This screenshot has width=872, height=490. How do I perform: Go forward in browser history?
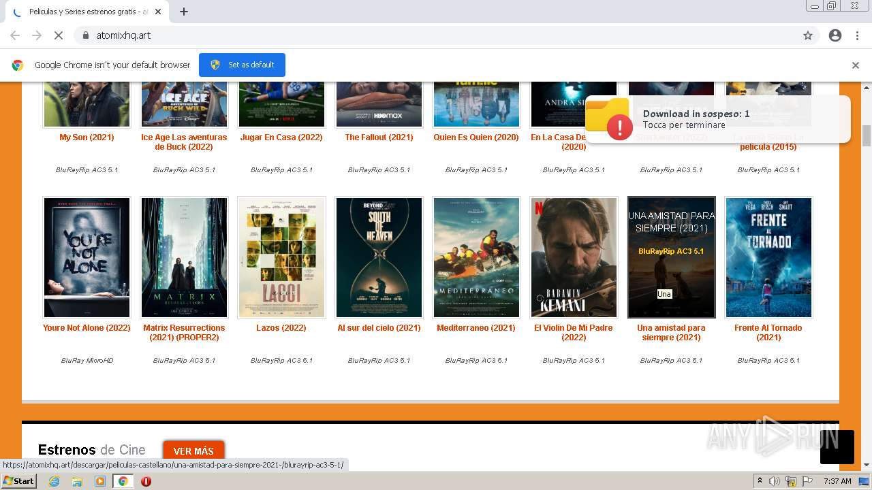coord(37,35)
